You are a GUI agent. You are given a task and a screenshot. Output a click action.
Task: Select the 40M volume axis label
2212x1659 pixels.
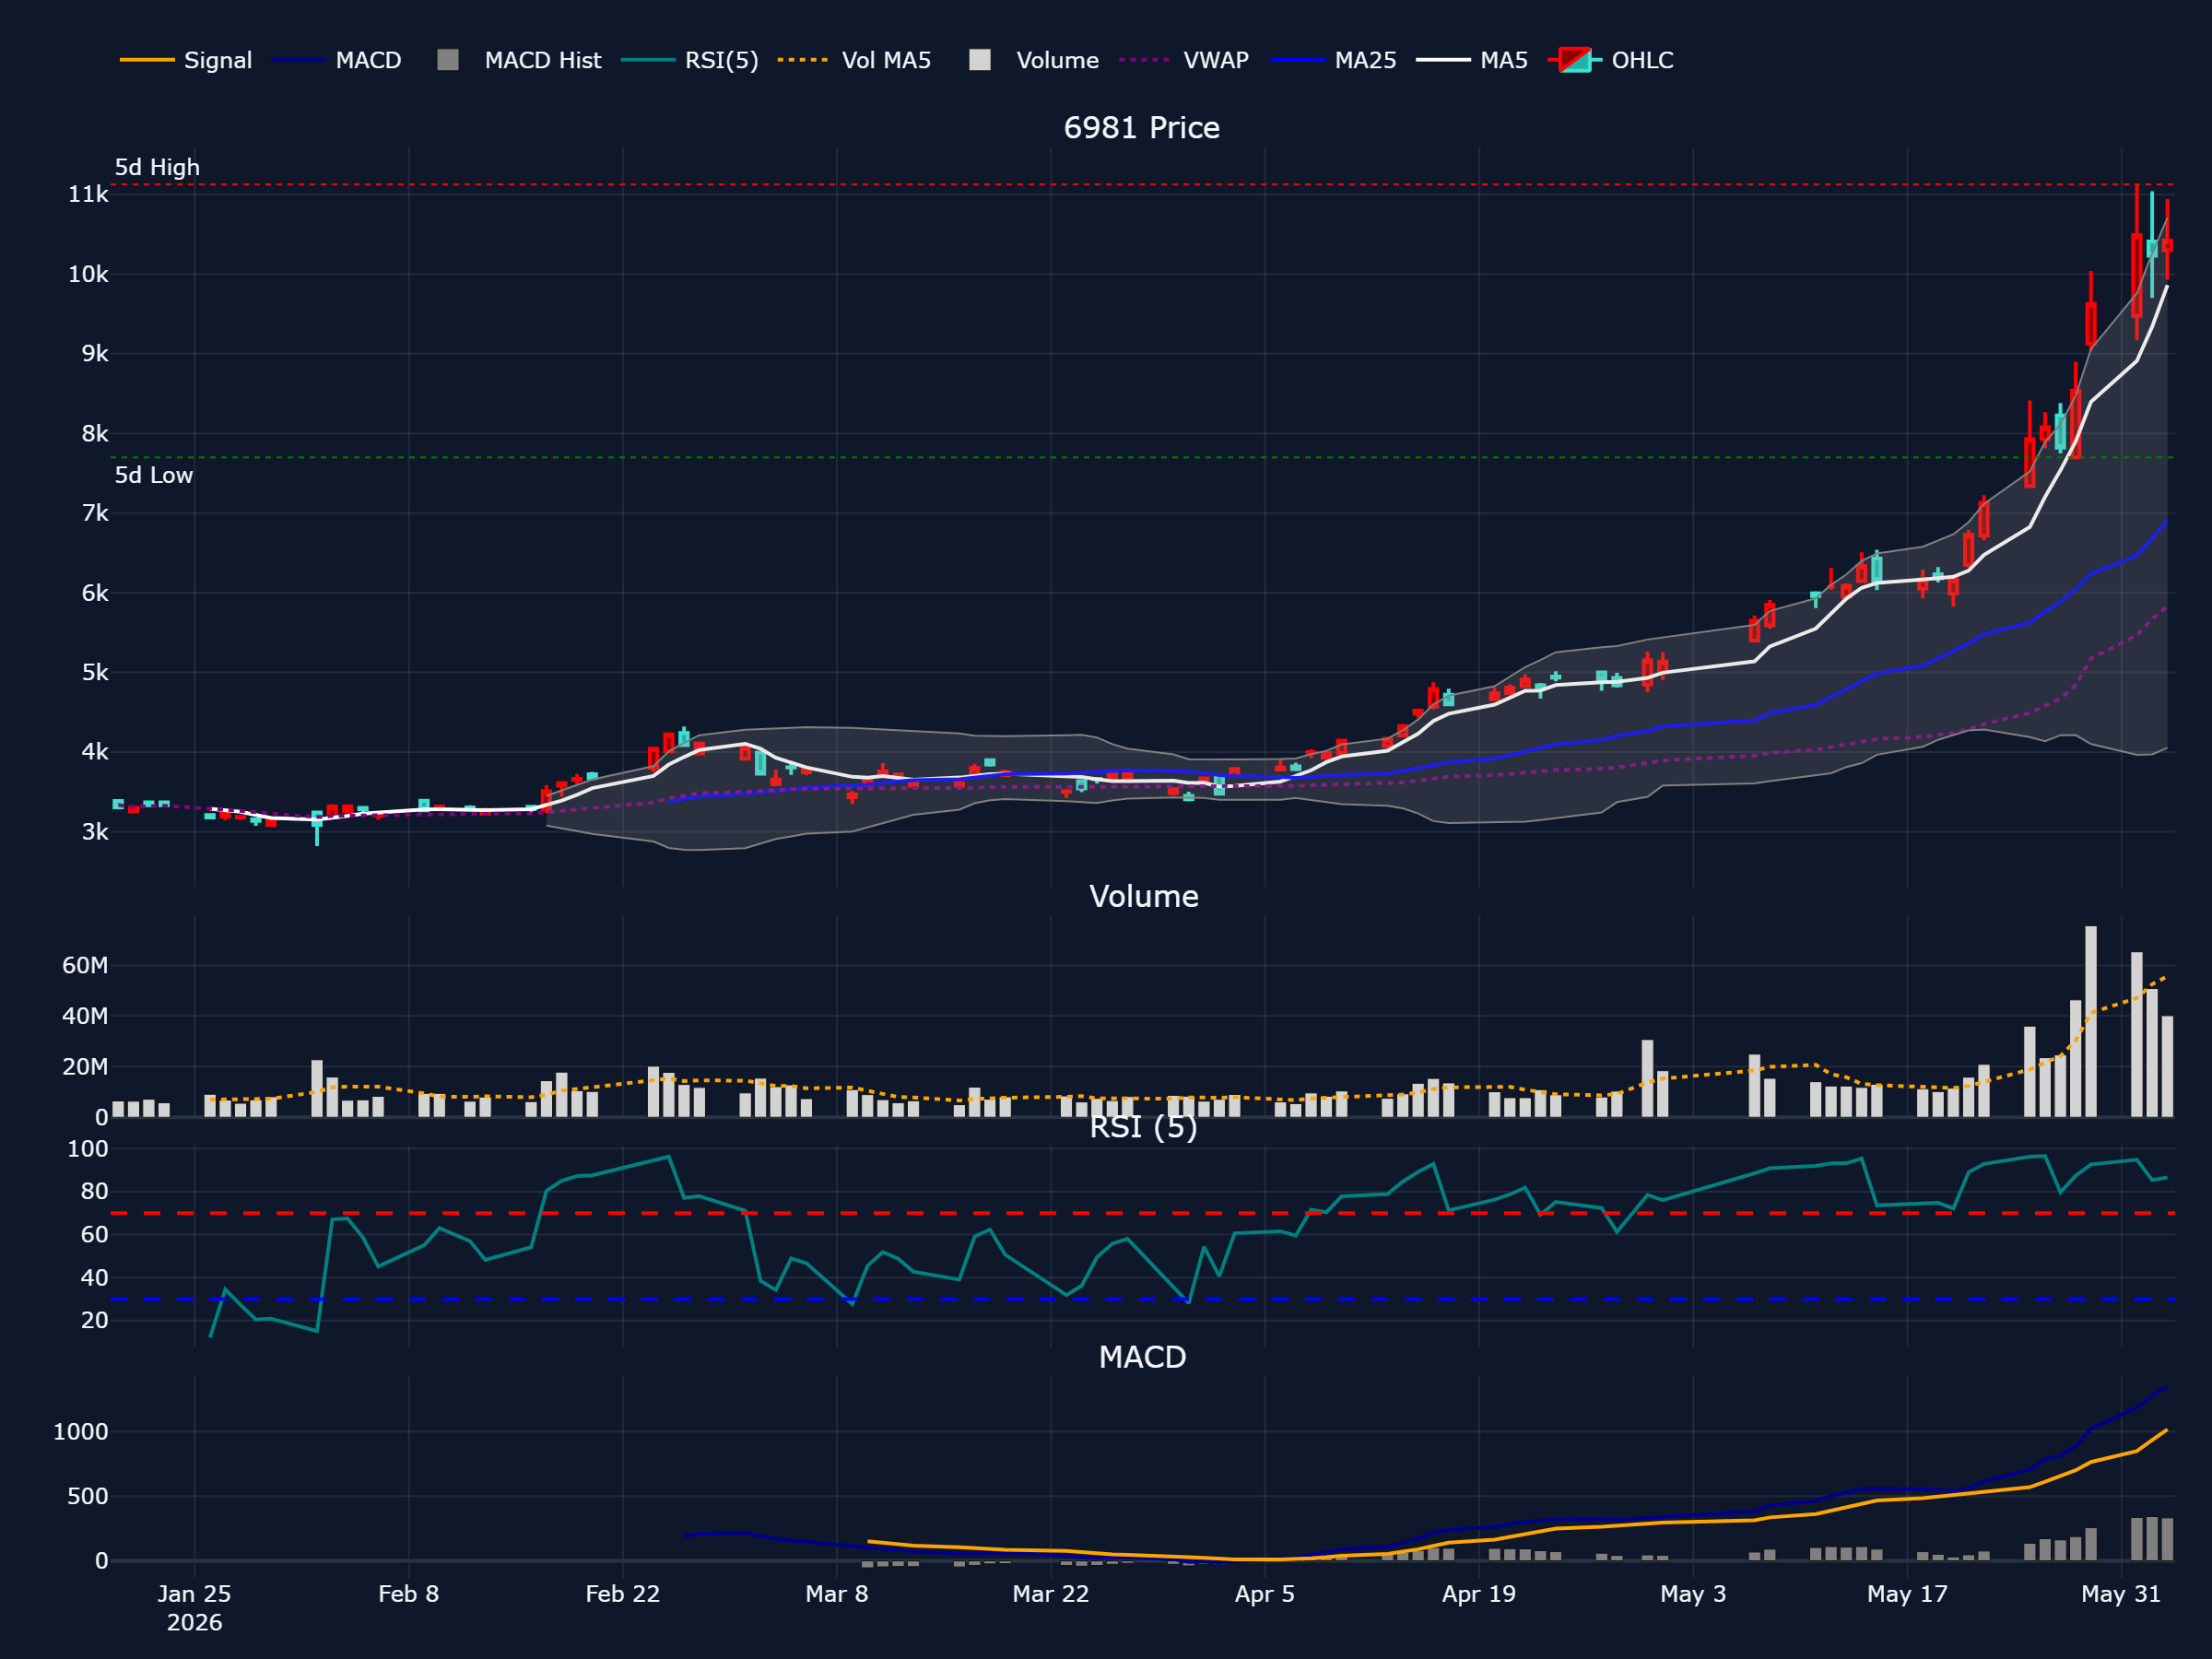coord(85,1016)
